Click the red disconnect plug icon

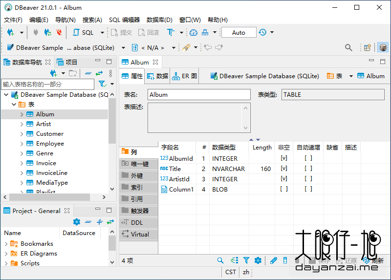click(x=59, y=32)
